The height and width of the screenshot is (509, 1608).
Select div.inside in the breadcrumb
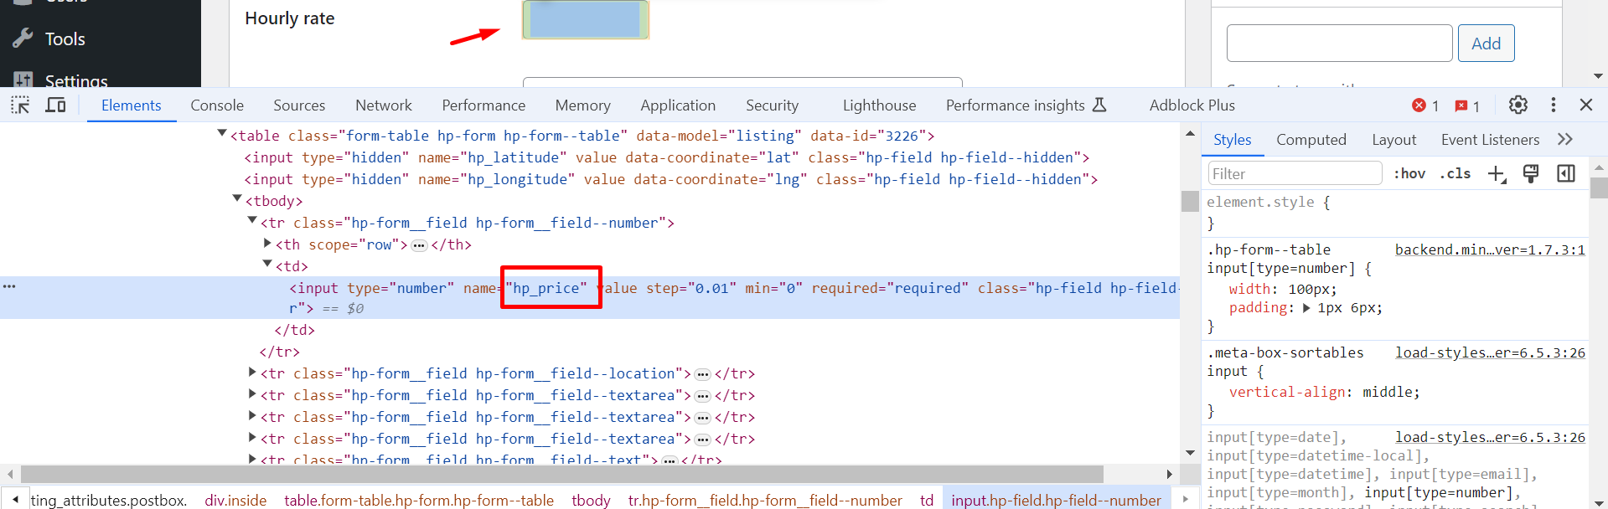pos(235,500)
